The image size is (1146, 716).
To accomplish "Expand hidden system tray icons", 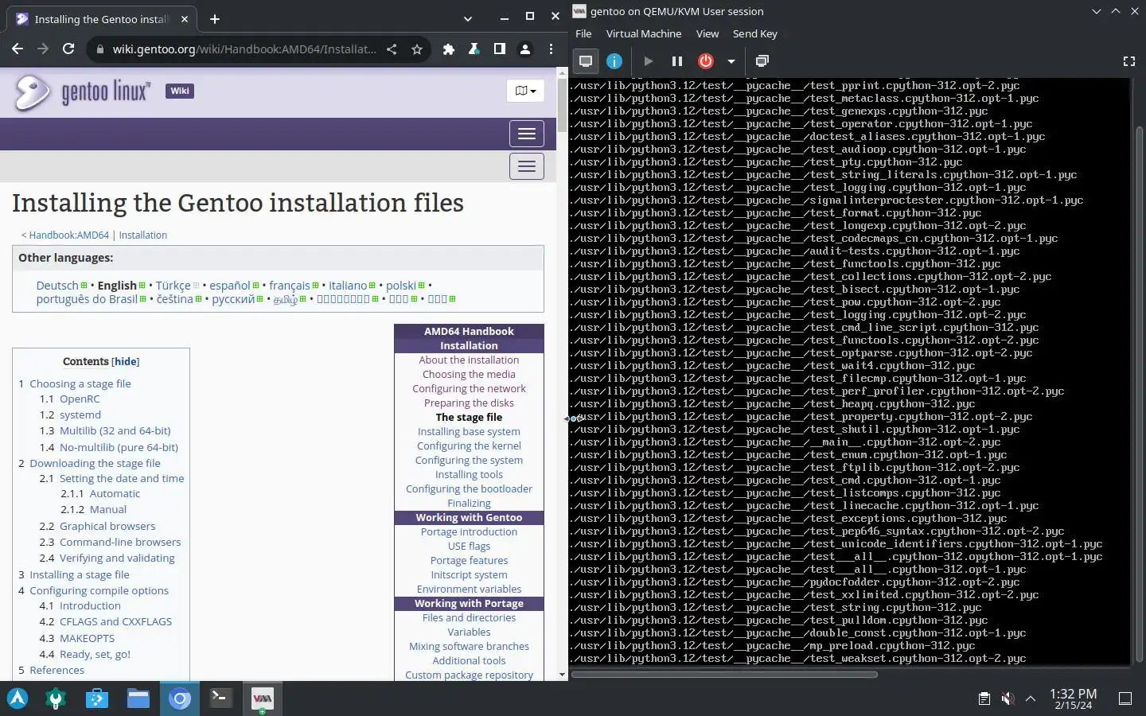I will [x=1031, y=698].
